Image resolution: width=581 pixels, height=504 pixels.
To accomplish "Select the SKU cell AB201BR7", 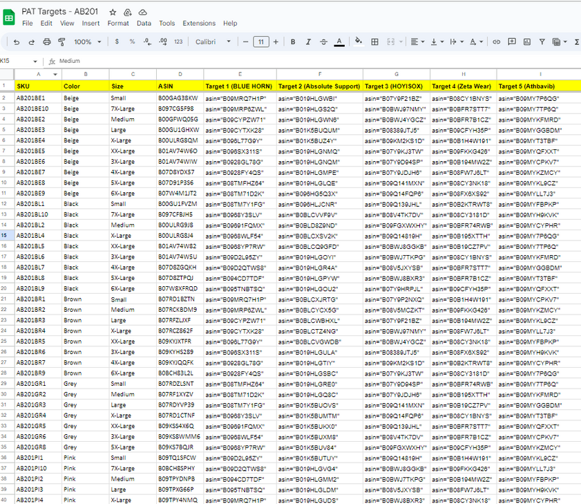I will [38, 362].
